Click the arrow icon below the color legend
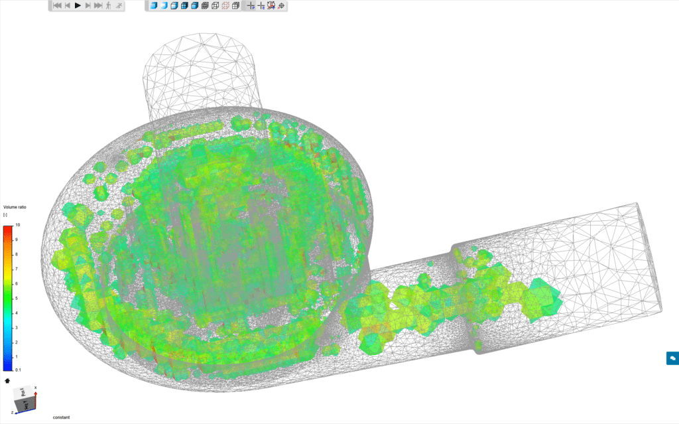 tap(8, 381)
